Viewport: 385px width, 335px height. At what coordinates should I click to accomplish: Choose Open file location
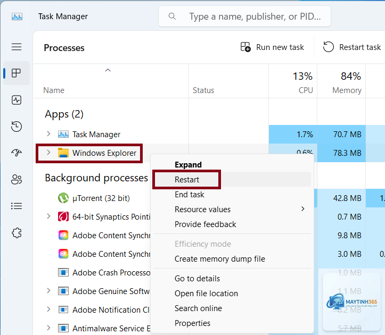point(232,294)
